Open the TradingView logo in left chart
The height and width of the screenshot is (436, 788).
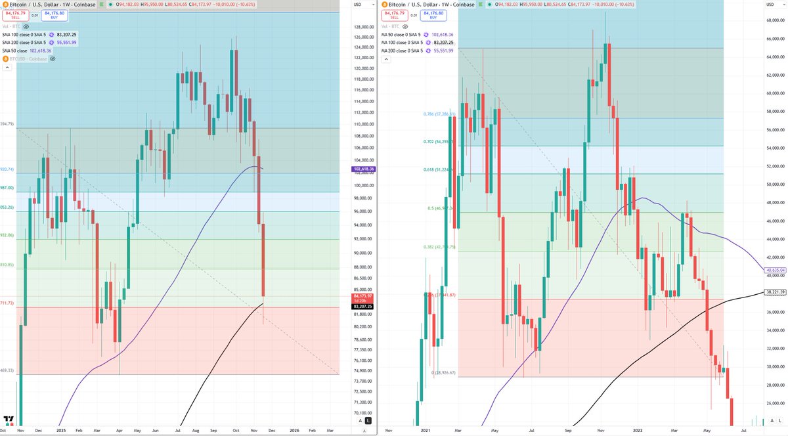pyautogui.click(x=9, y=420)
